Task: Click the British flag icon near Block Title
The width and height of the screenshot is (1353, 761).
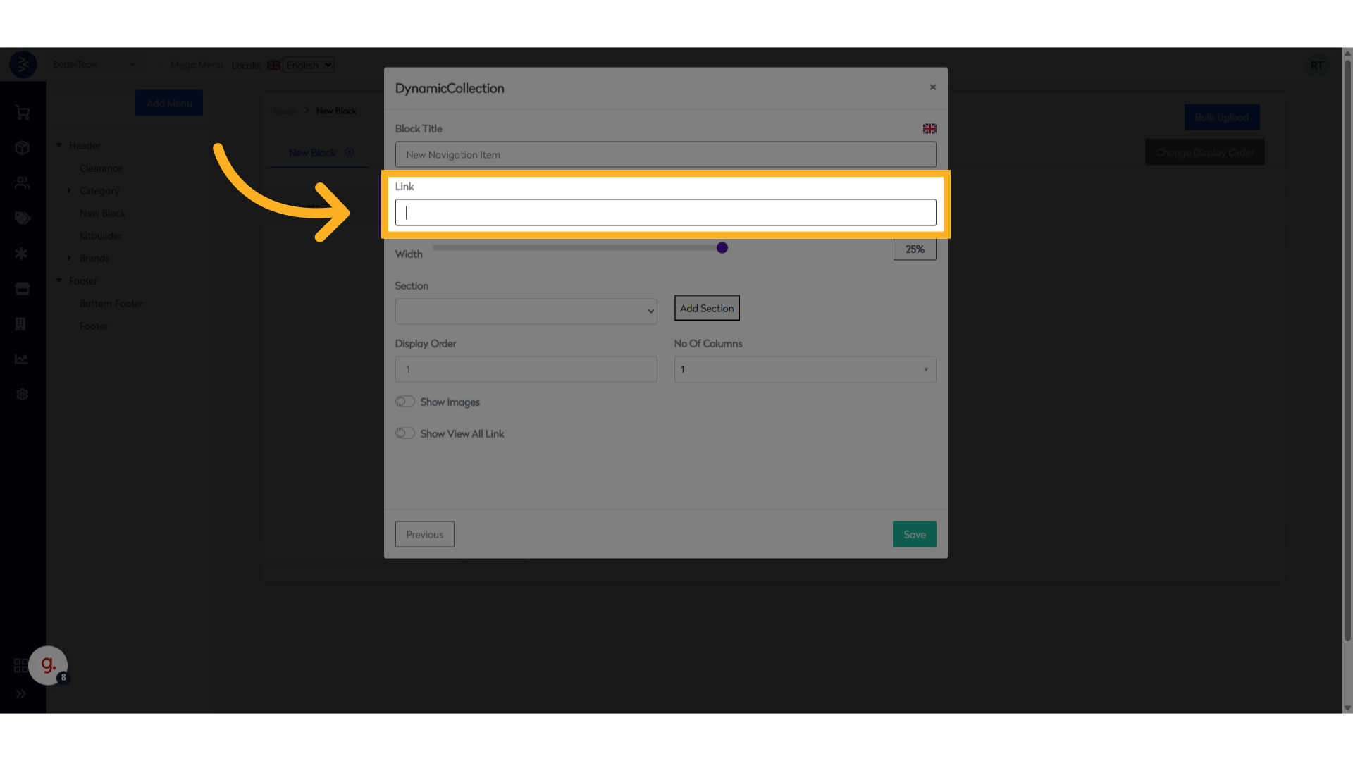Action: pyautogui.click(x=929, y=128)
